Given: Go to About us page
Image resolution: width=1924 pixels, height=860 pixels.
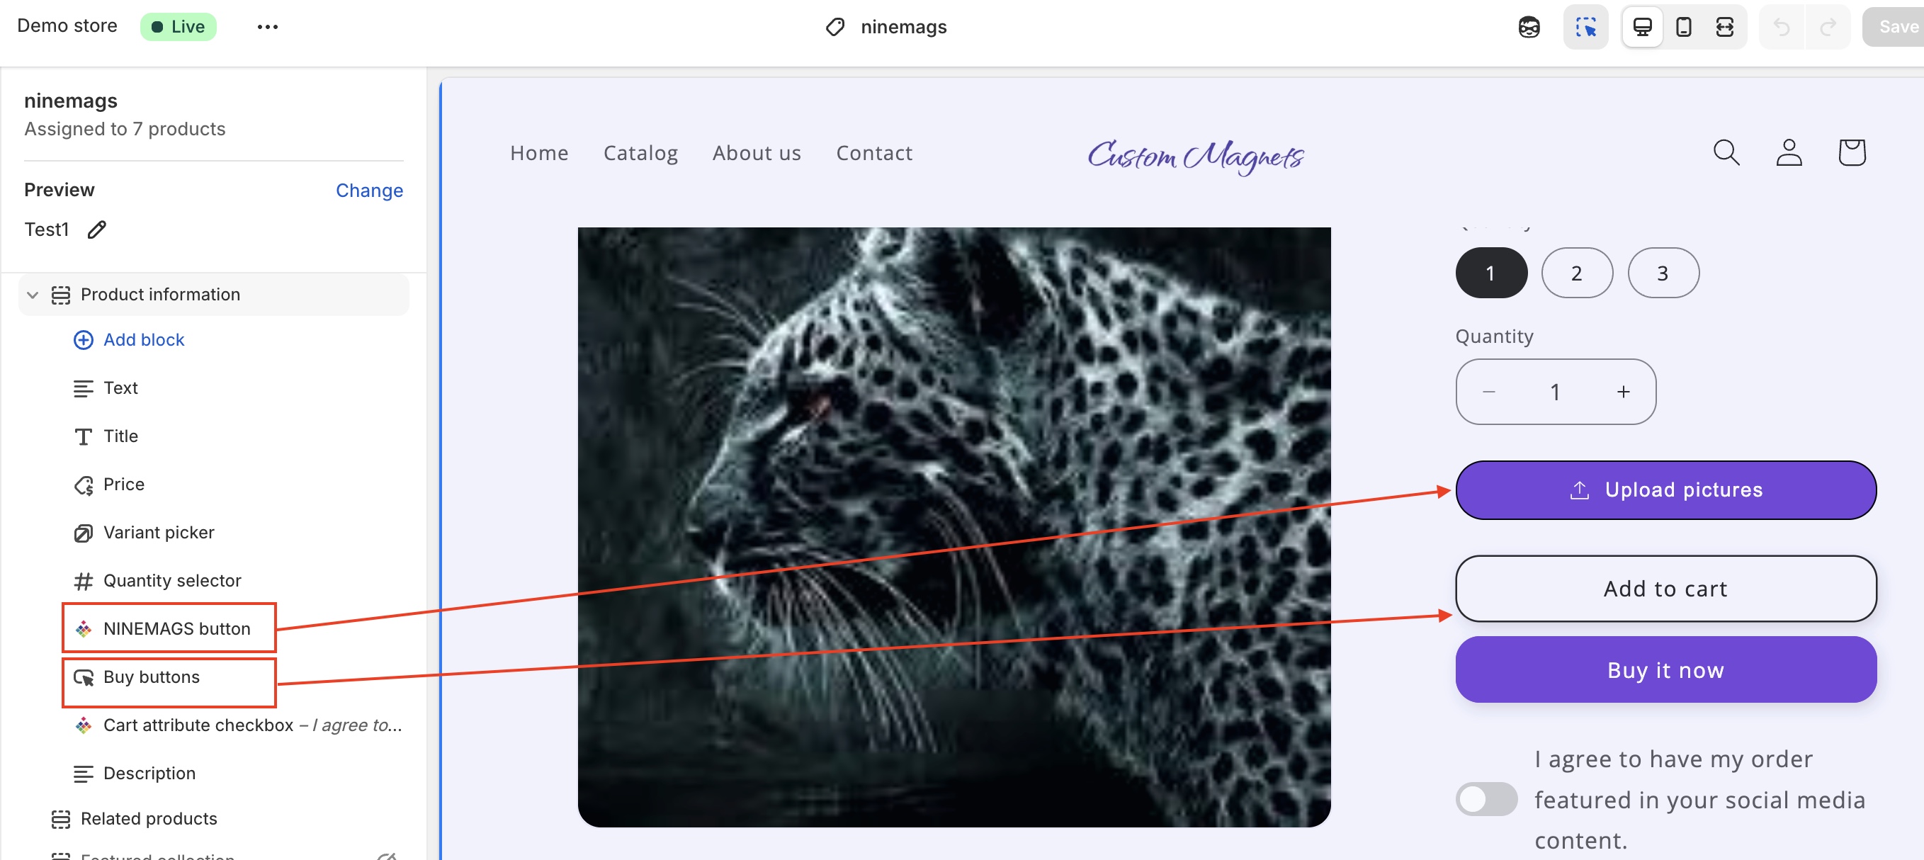Looking at the screenshot, I should click(756, 152).
